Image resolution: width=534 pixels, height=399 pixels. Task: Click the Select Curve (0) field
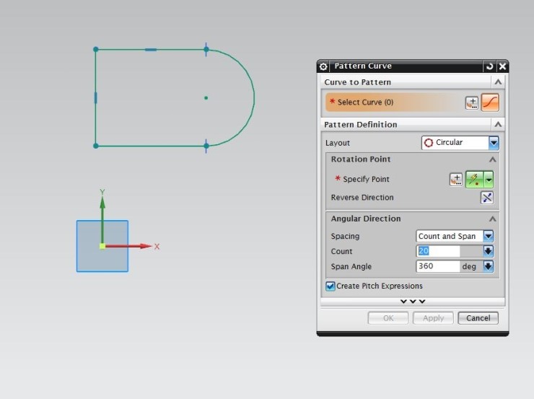(393, 102)
